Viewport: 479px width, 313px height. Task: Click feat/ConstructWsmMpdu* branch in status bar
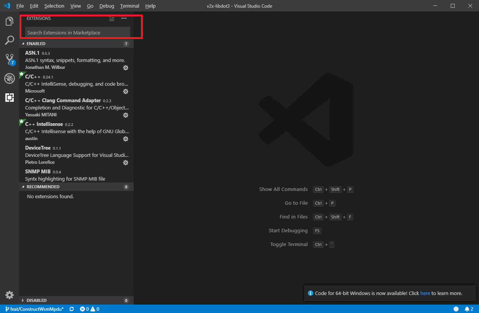tap(34, 309)
